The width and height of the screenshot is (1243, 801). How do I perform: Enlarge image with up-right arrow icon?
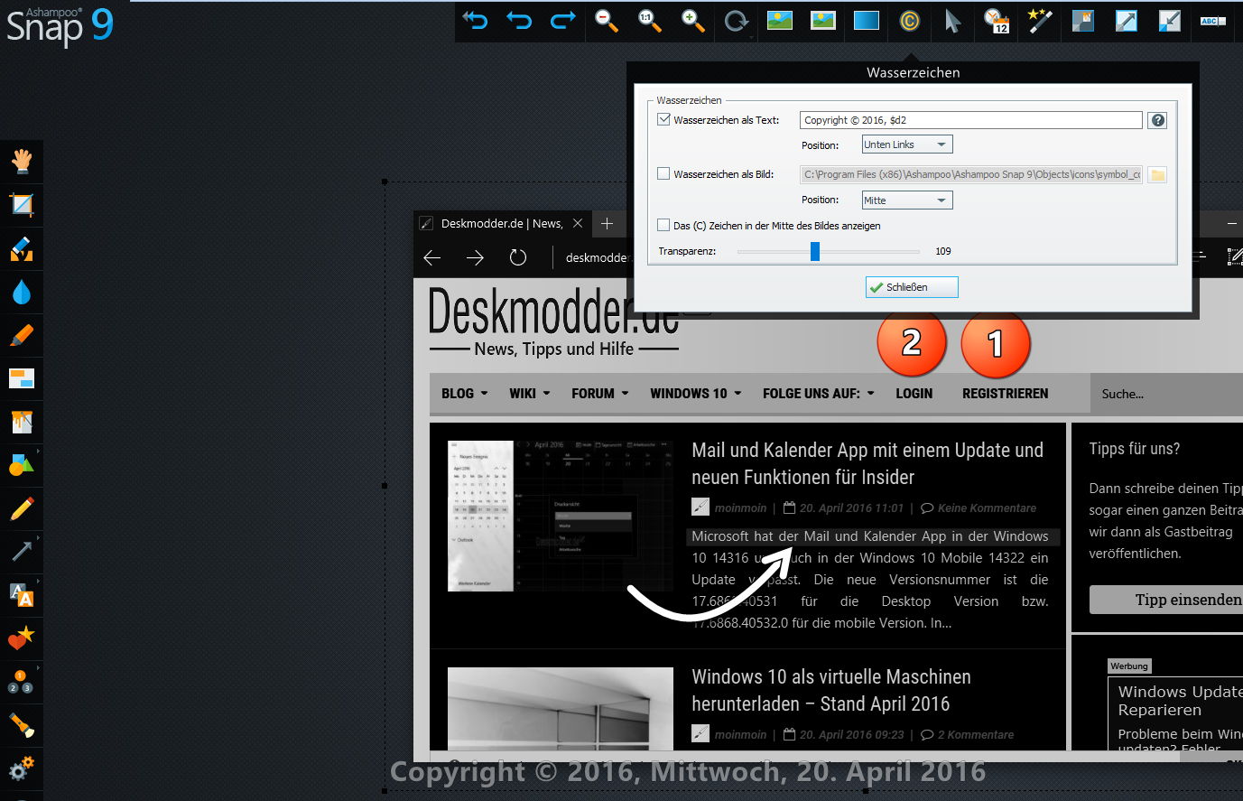click(1127, 20)
